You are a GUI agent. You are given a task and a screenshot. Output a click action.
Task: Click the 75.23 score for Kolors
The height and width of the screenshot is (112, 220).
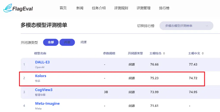pyautogui.click(x=154, y=78)
